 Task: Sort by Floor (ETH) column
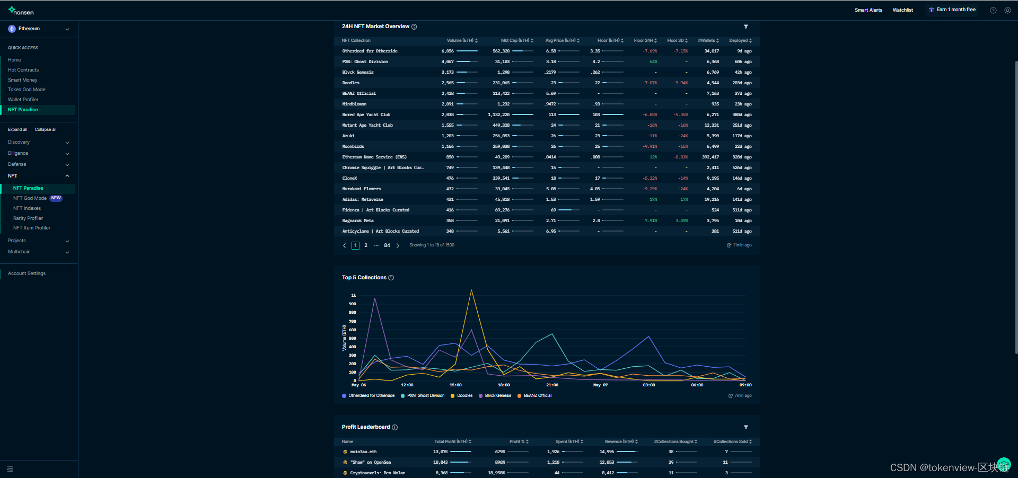[x=610, y=40]
